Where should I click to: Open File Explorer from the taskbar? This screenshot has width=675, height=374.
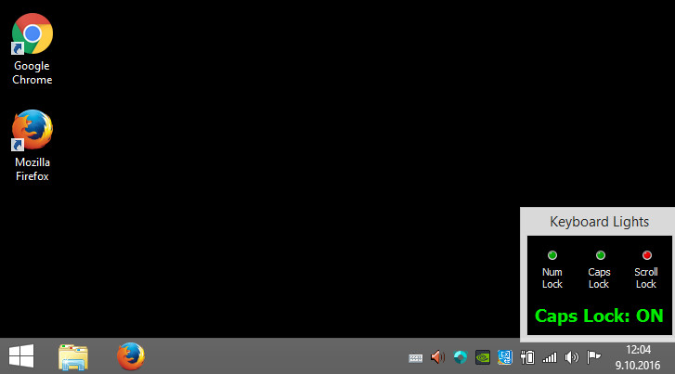click(73, 356)
